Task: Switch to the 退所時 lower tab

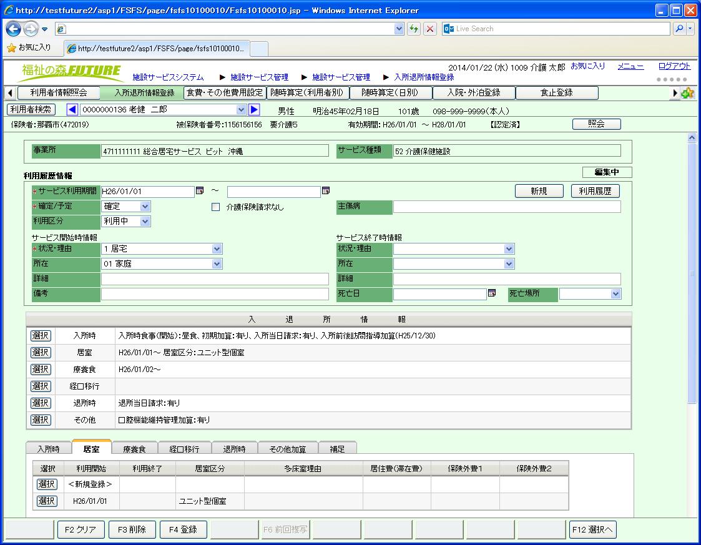Action: pos(234,448)
